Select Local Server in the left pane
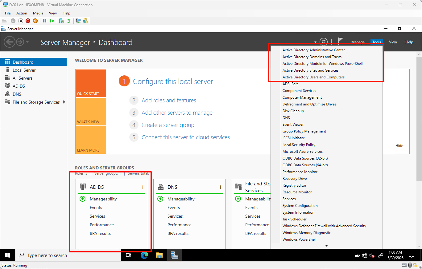The height and width of the screenshot is (269, 422). (33, 70)
